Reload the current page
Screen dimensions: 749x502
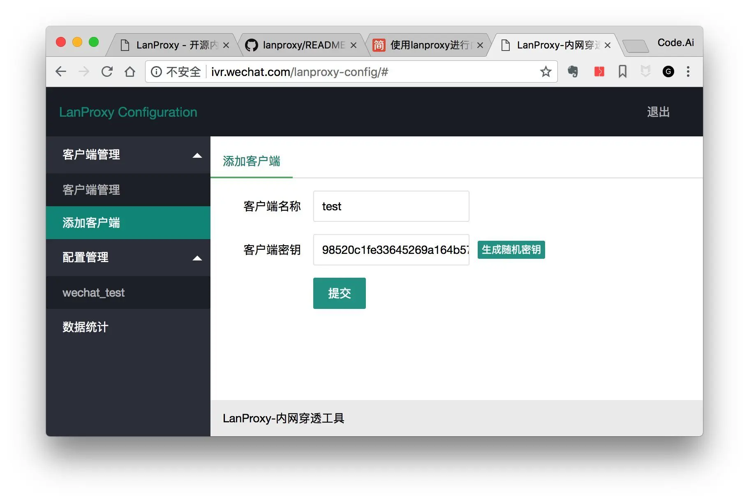click(x=107, y=72)
